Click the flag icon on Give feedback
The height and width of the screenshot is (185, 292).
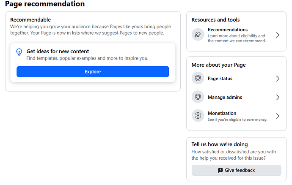click(220, 170)
